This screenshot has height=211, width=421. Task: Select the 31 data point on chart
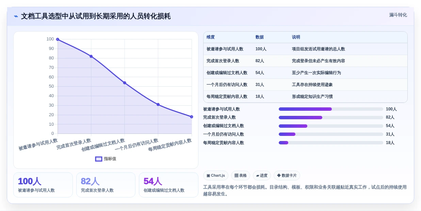(x=158, y=104)
